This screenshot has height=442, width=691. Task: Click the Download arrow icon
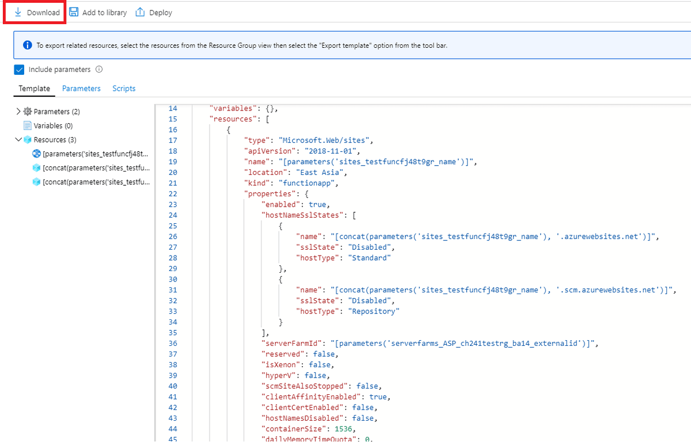(x=18, y=12)
